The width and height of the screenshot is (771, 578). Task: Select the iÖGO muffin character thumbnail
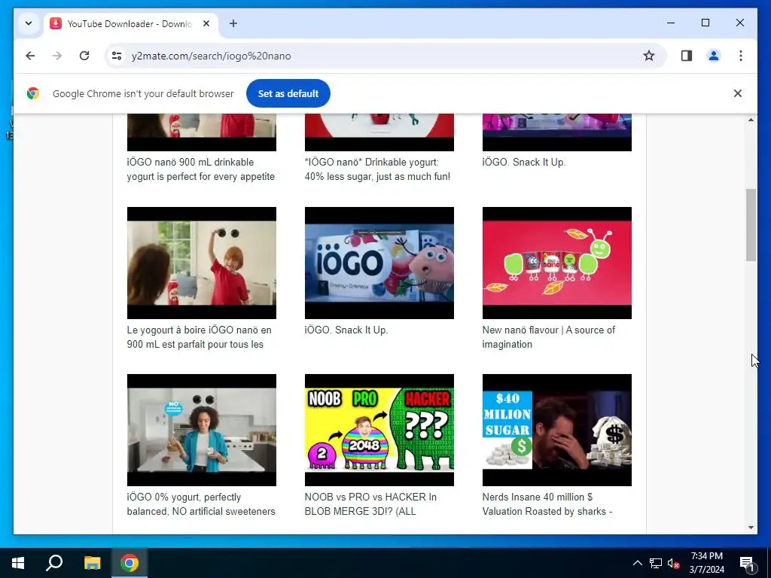[x=379, y=263]
